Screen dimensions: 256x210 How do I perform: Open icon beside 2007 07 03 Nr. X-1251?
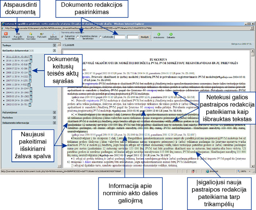point(30,81)
